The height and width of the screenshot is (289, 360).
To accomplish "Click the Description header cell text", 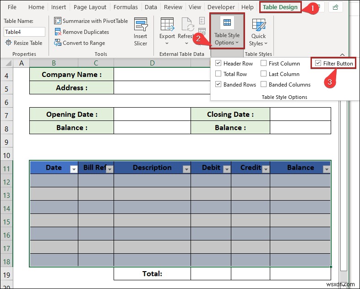I will click(152, 167).
